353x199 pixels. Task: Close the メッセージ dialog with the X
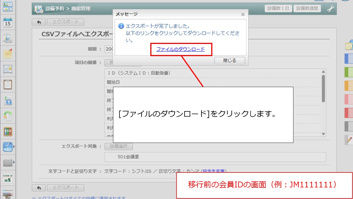click(x=243, y=14)
